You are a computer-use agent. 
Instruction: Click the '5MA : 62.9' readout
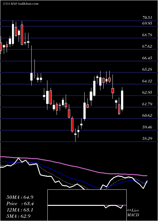point(18,216)
